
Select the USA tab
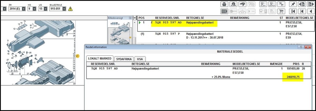click(140, 59)
